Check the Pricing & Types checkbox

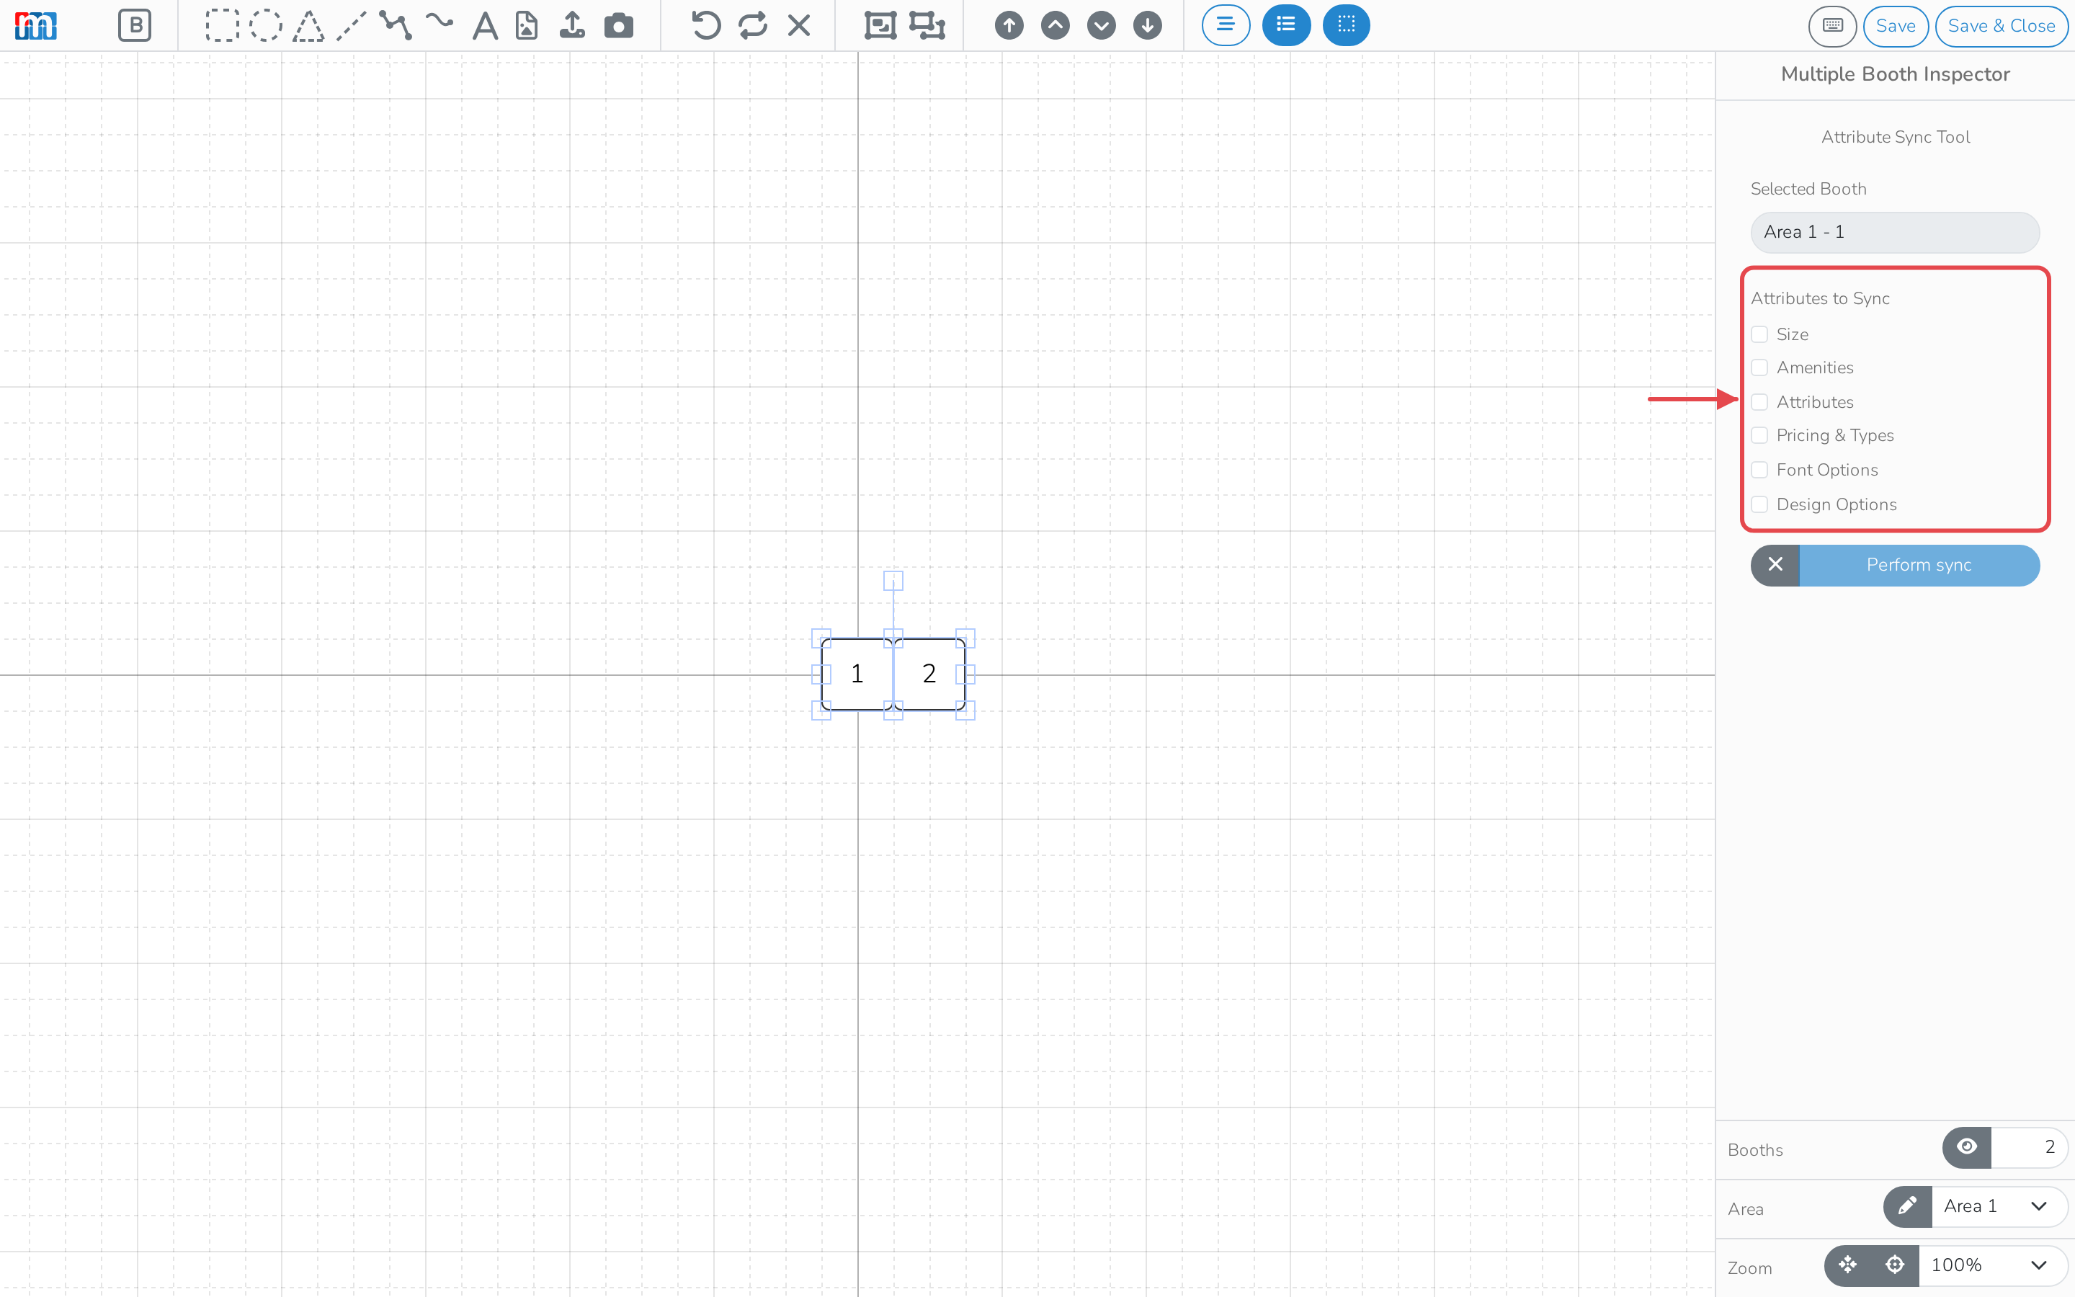[1759, 436]
